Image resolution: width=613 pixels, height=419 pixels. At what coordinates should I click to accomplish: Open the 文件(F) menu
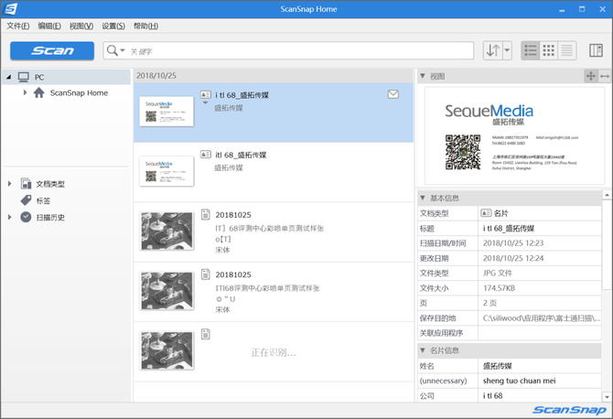tap(17, 26)
